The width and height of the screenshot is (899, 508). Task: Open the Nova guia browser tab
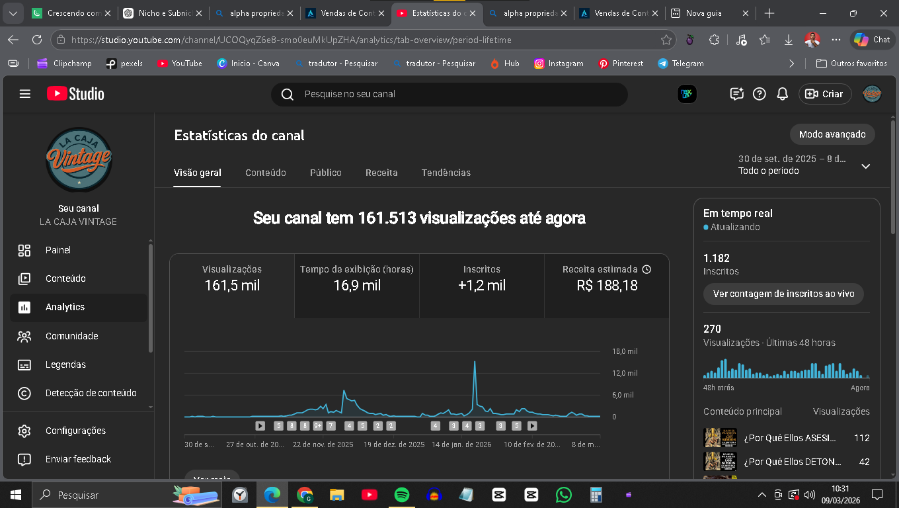(711, 13)
